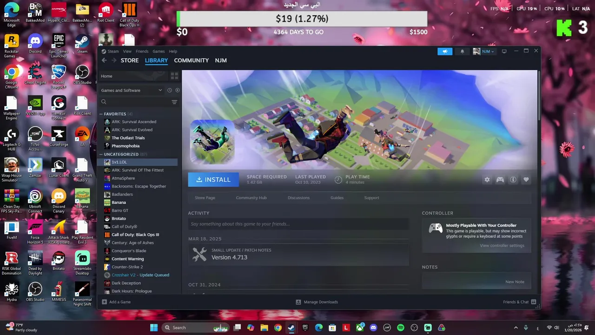Open Steam notifications bell

[x=462, y=51]
